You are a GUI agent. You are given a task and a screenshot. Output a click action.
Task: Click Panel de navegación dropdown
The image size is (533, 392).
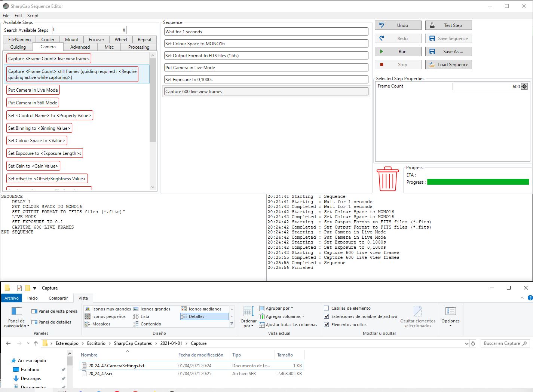tap(17, 318)
